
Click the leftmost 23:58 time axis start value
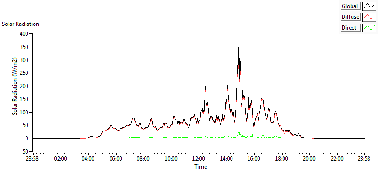[33, 159]
